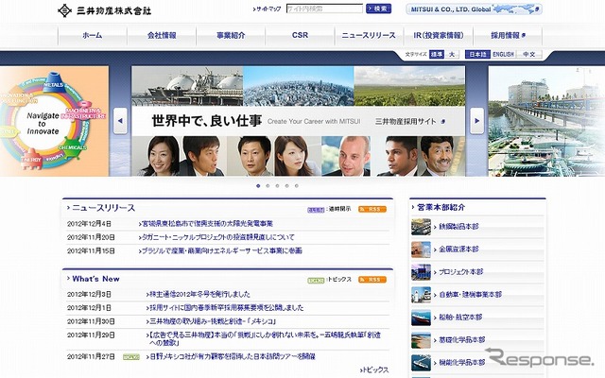Image resolution: width=605 pixels, height=378 pixels.
Task: Open the 鉄鋼製品本部 link
Action: [x=457, y=227]
